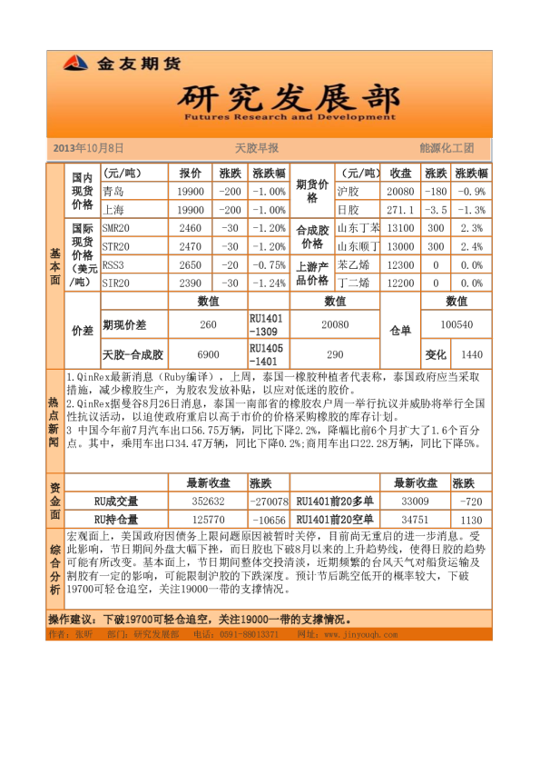Select the RU1405-1401 contract cell
The width and height of the screenshot is (540, 765).
coord(269,354)
